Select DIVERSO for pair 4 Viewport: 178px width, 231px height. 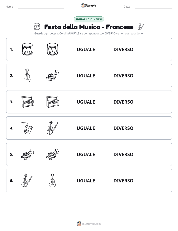123,128
